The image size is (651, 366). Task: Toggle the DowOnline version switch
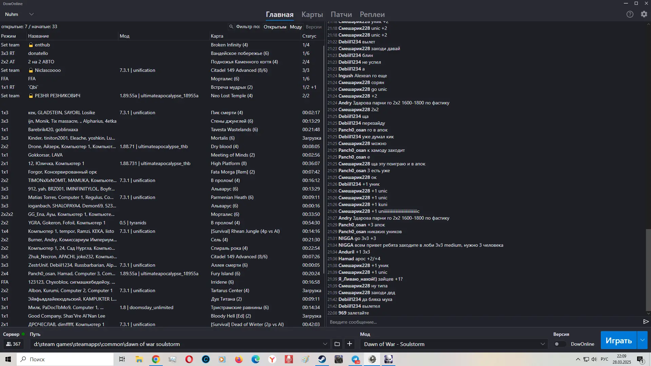560,344
